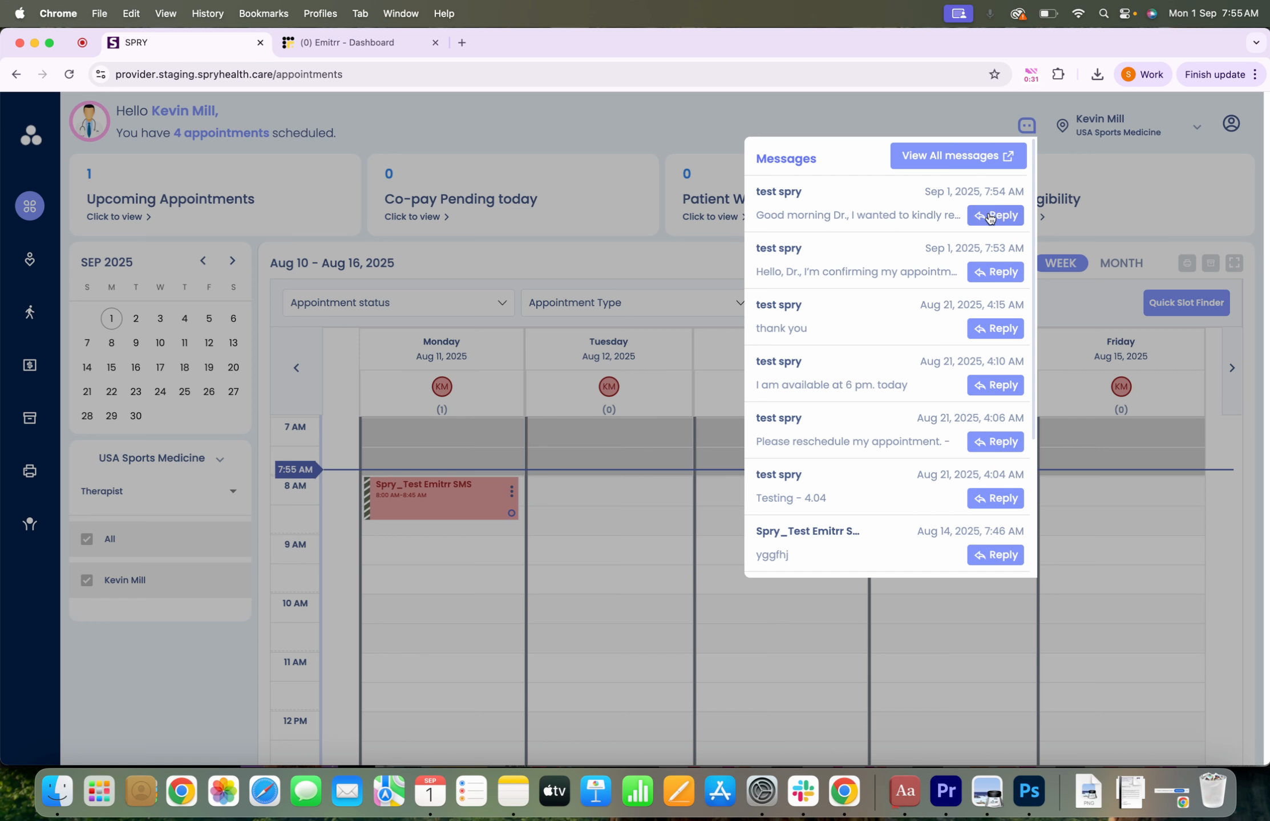Switch calendar to MONTH view
This screenshot has width=1270, height=821.
click(1121, 263)
